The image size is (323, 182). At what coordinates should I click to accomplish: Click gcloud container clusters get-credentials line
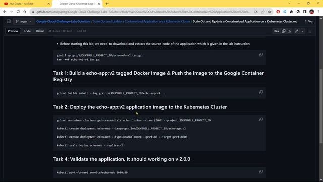point(134,120)
